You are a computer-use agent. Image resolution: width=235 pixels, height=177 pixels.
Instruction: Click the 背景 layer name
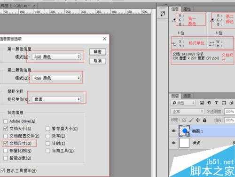(196, 143)
